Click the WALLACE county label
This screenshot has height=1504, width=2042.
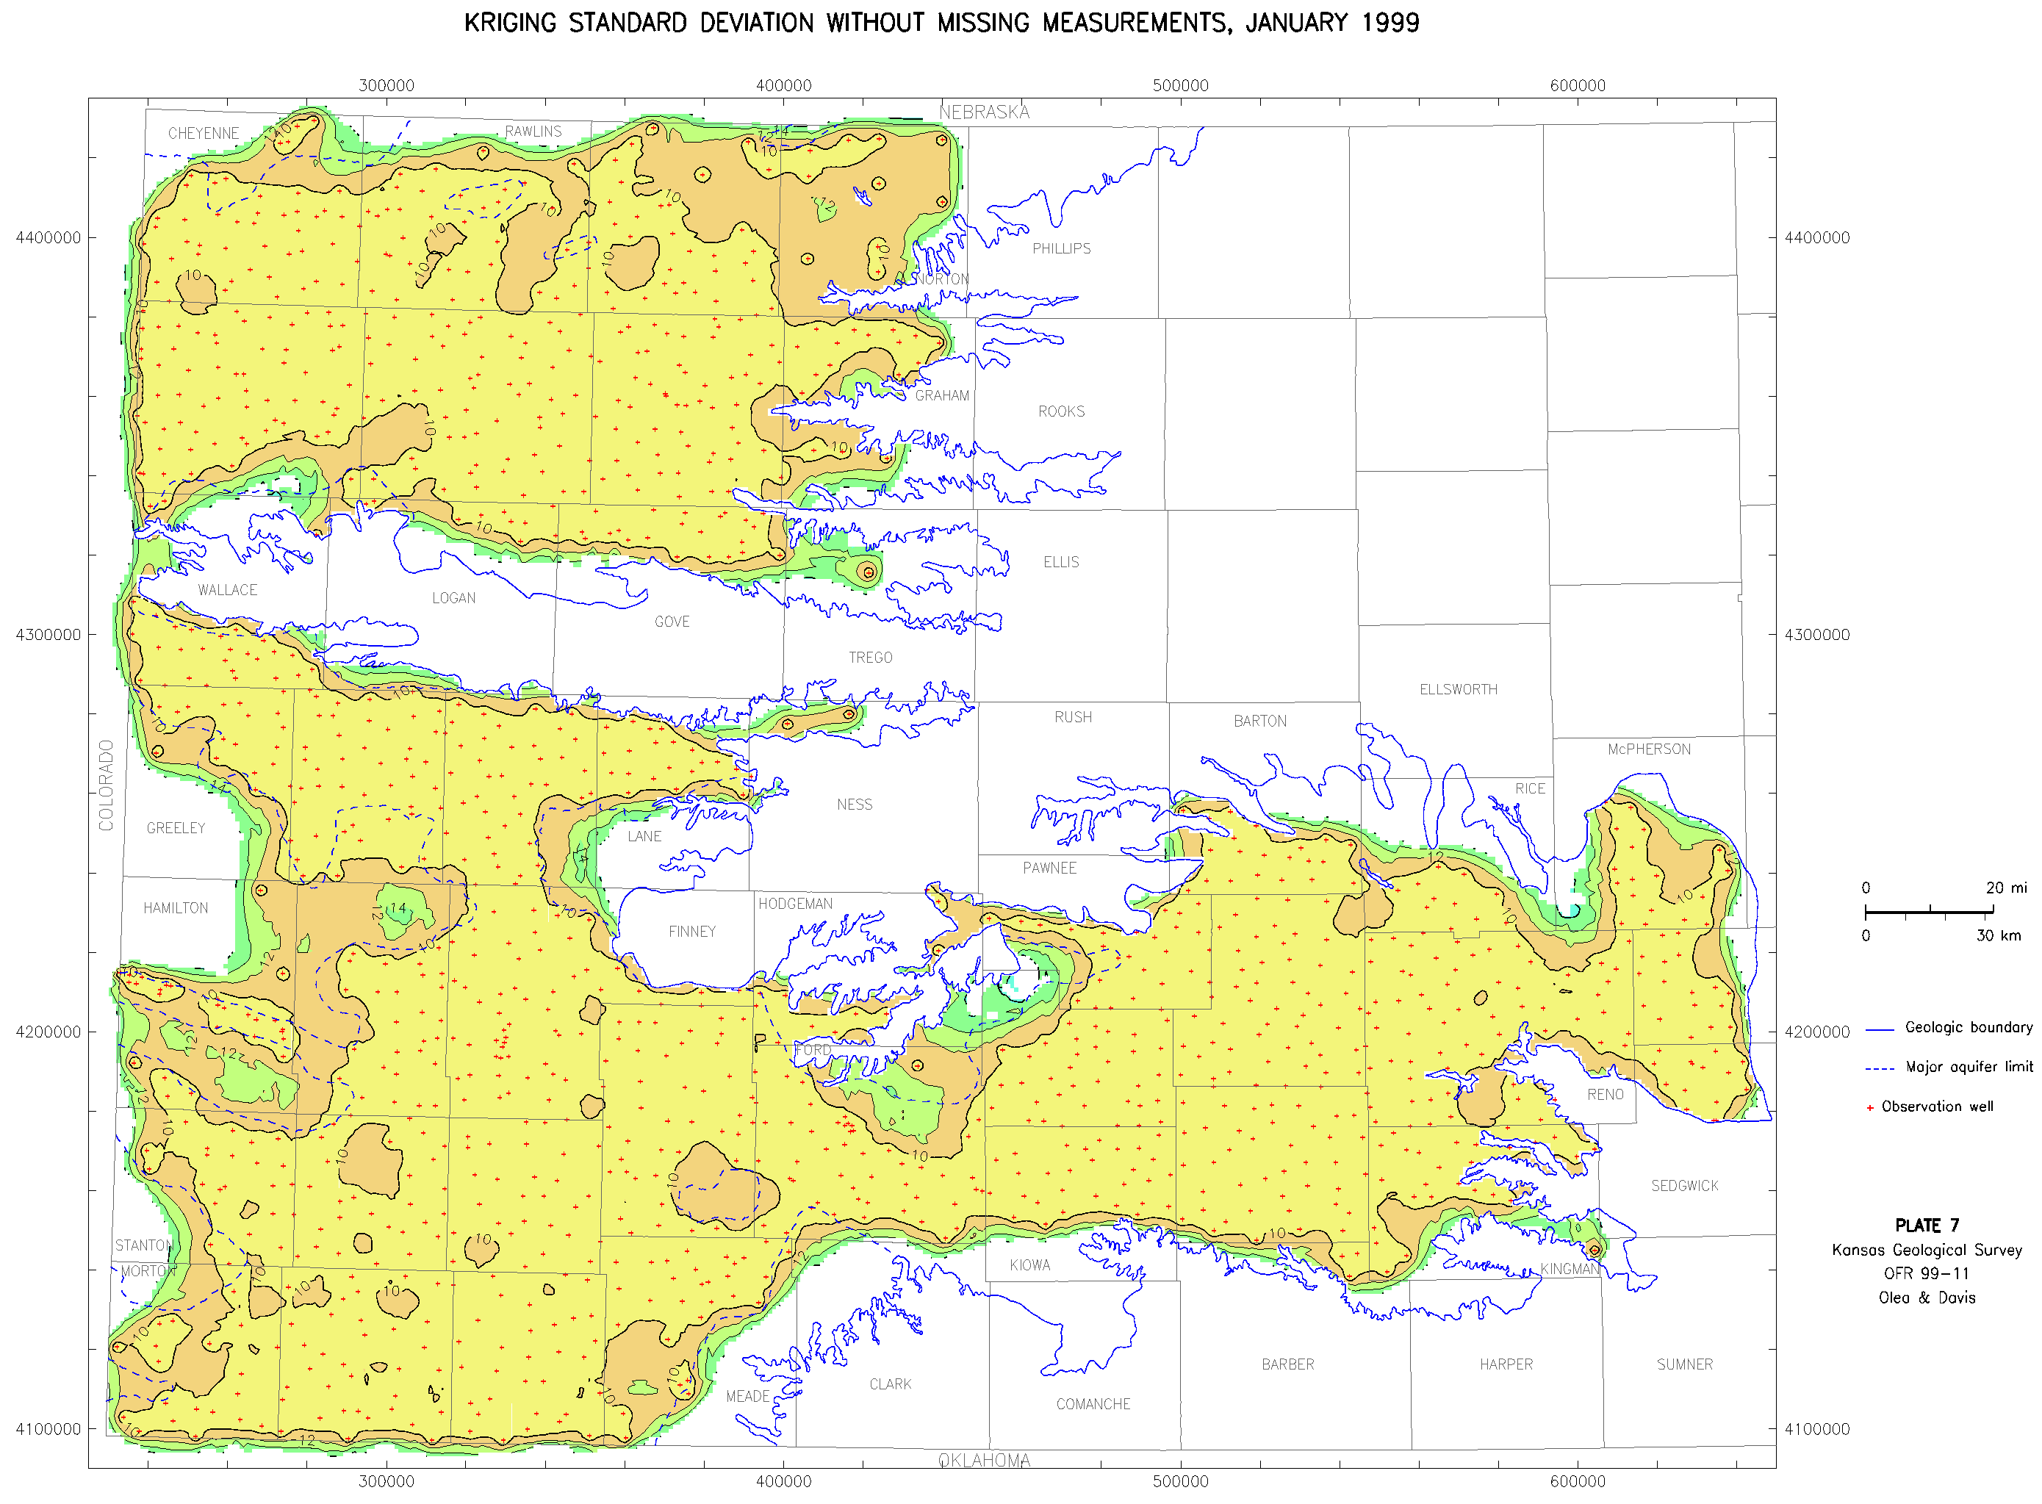tap(228, 590)
